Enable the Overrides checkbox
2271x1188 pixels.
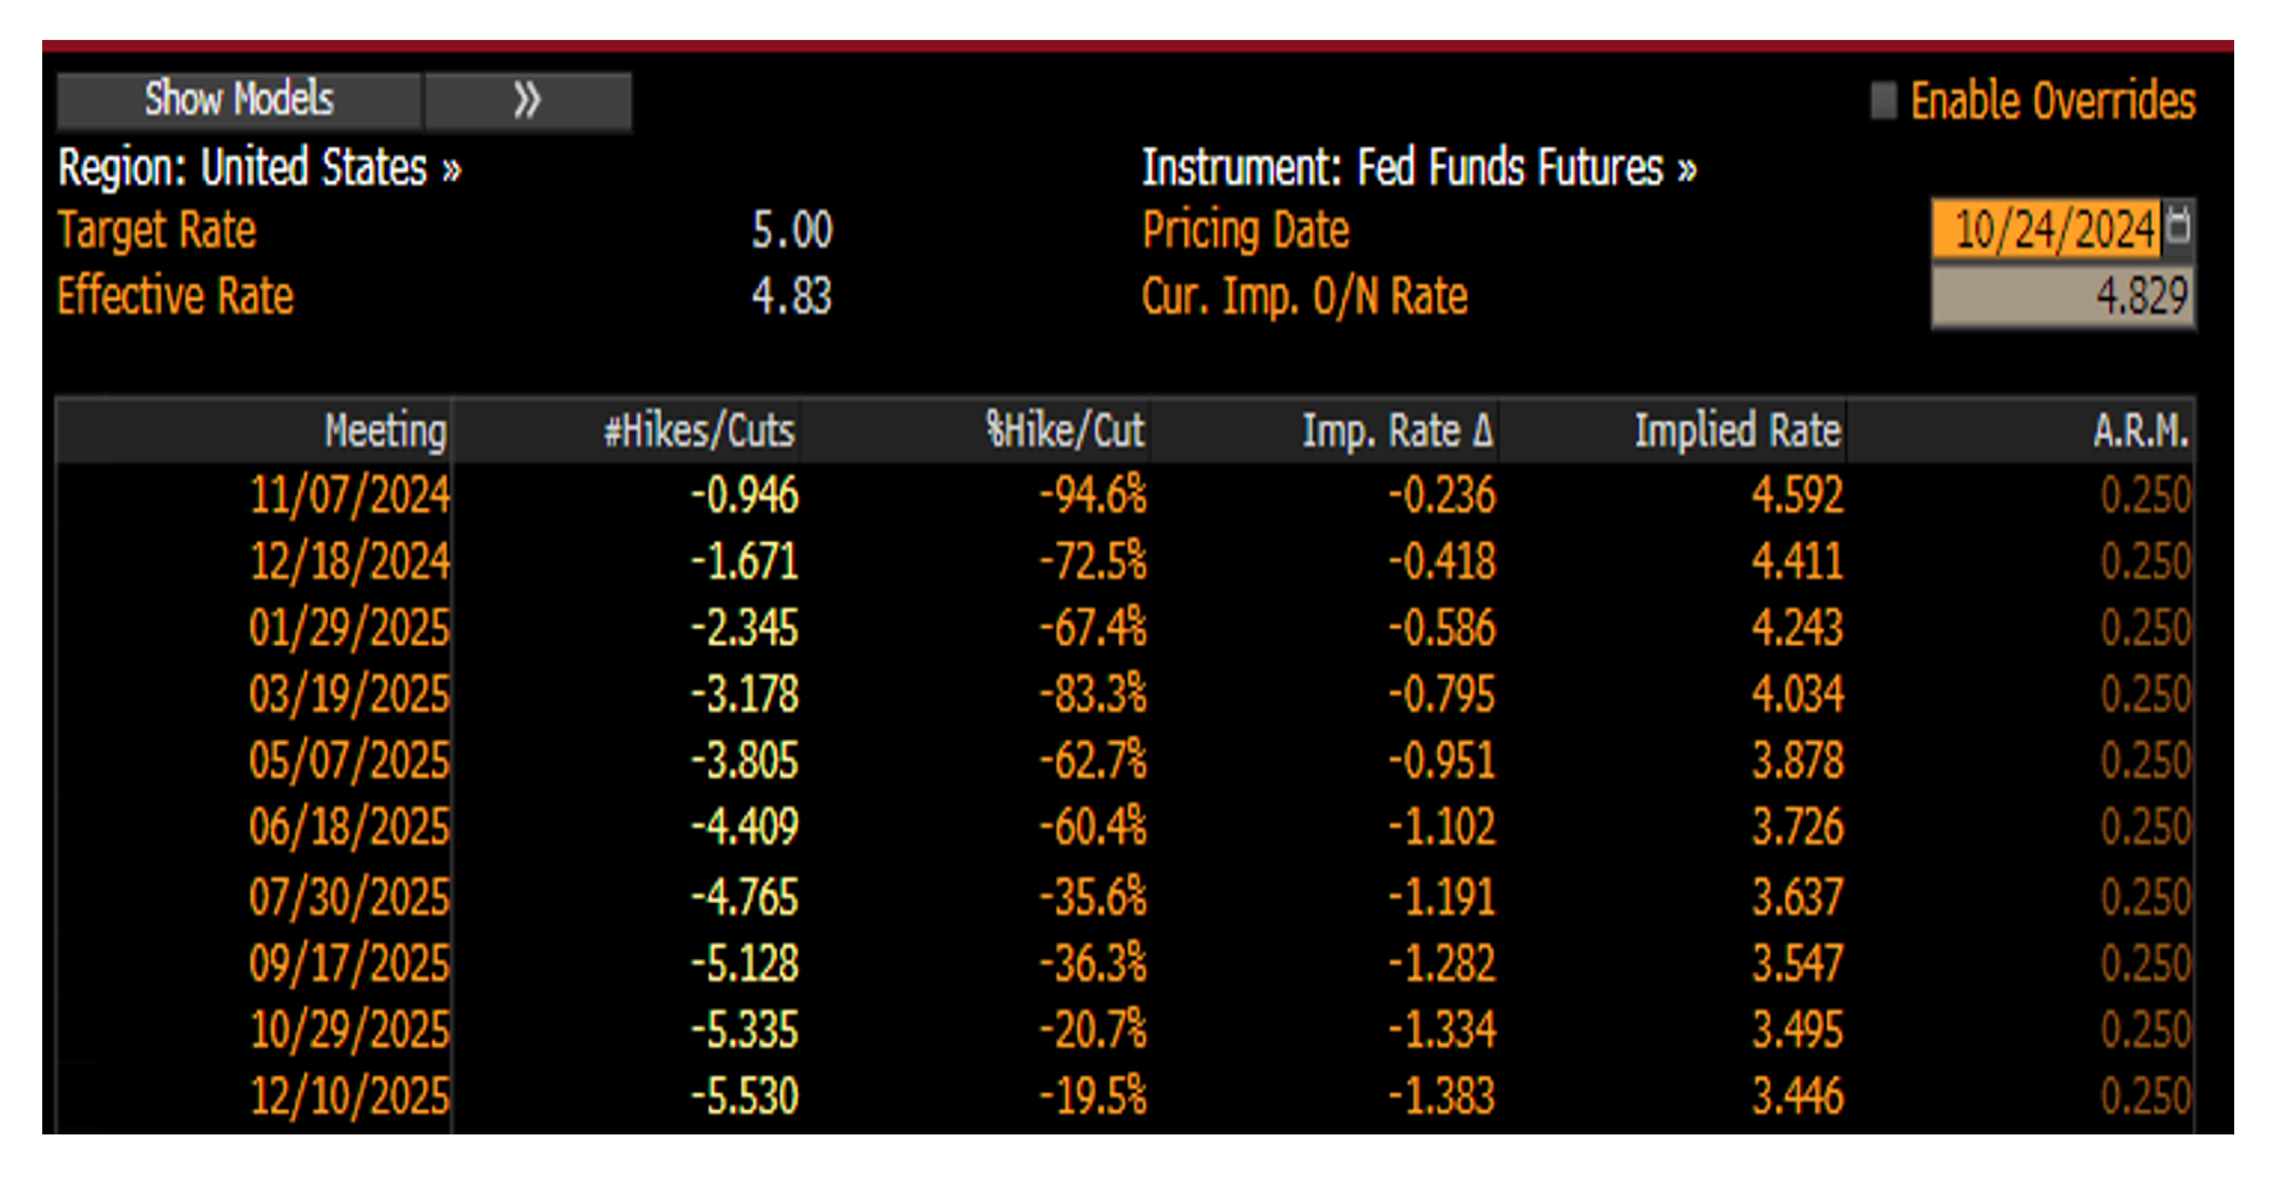pyautogui.click(x=1884, y=100)
